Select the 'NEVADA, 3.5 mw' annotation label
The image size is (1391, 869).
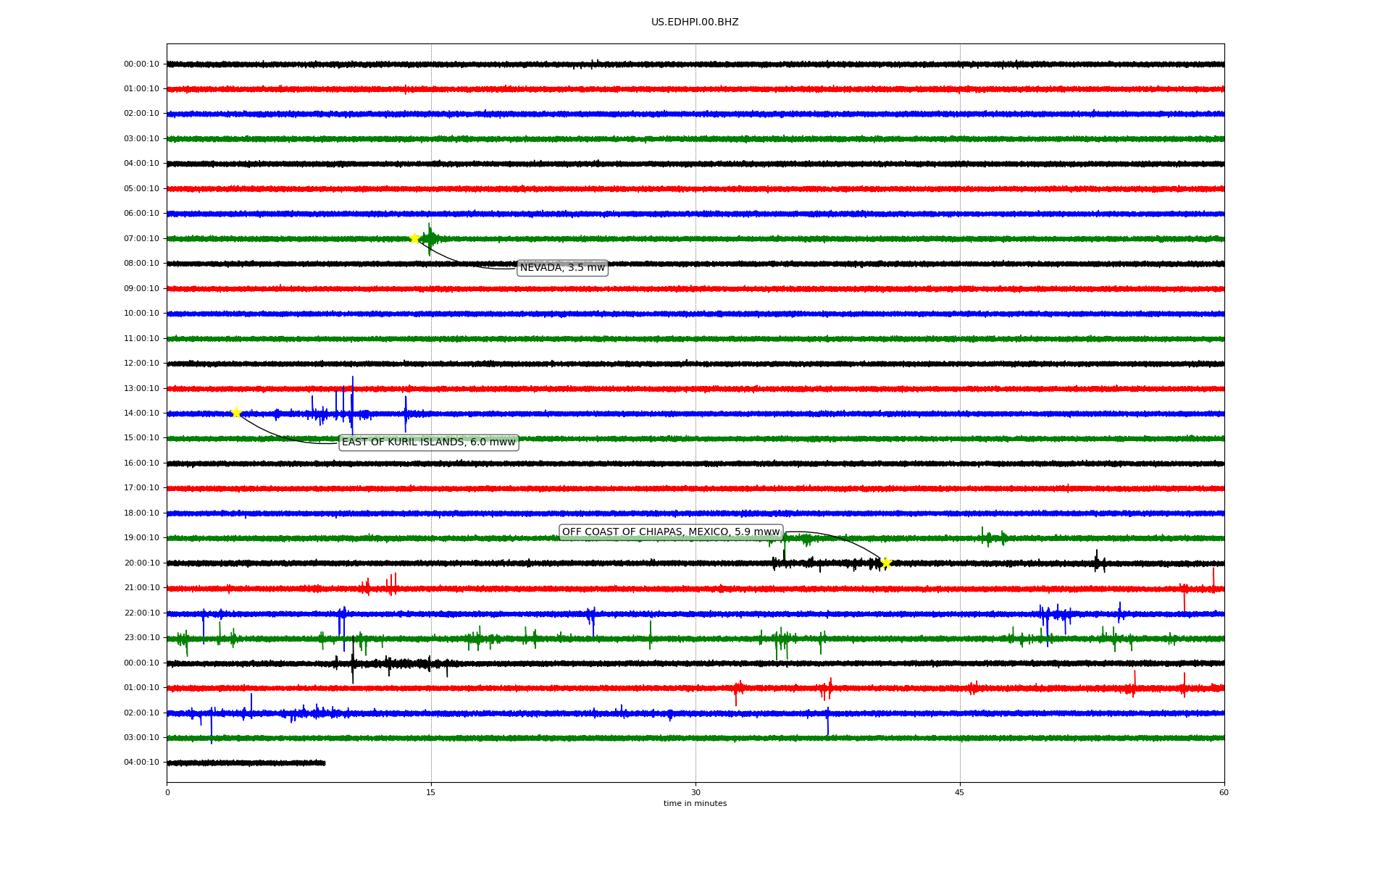pos(562,268)
